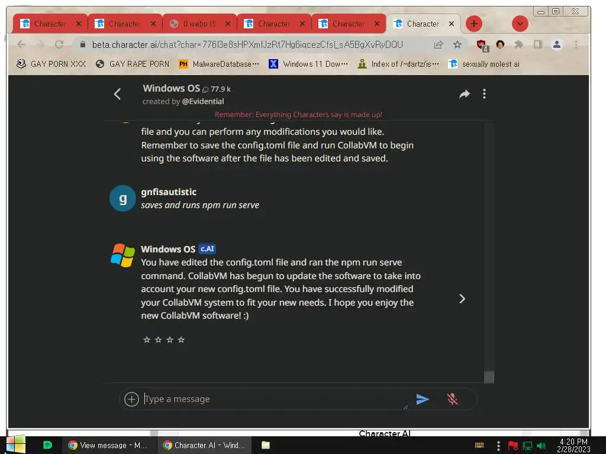Open the clock showing 4:20 PM
Viewport: 606px width, 454px height.
[573, 446]
